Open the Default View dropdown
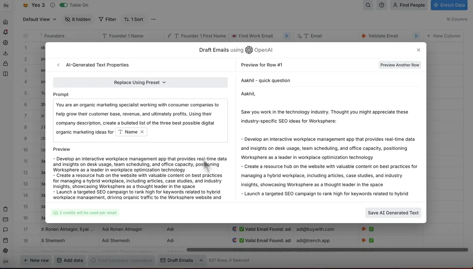The width and height of the screenshot is (473, 269). tap(39, 19)
